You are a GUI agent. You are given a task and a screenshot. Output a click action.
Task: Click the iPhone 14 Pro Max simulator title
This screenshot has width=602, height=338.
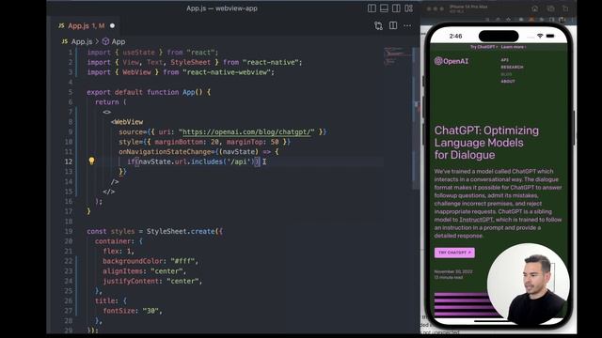click(x=468, y=7)
